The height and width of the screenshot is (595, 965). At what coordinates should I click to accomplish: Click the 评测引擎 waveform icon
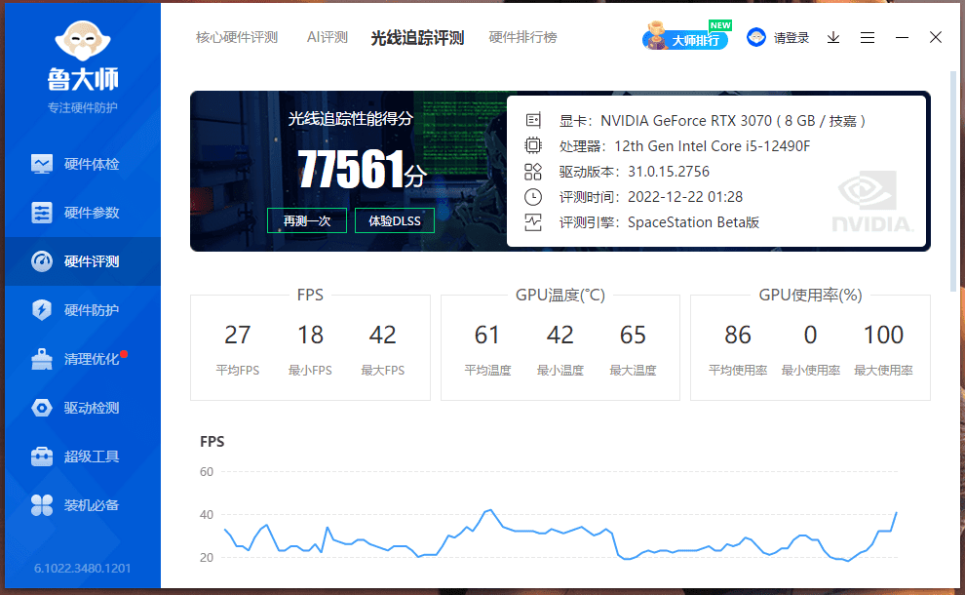tap(533, 222)
